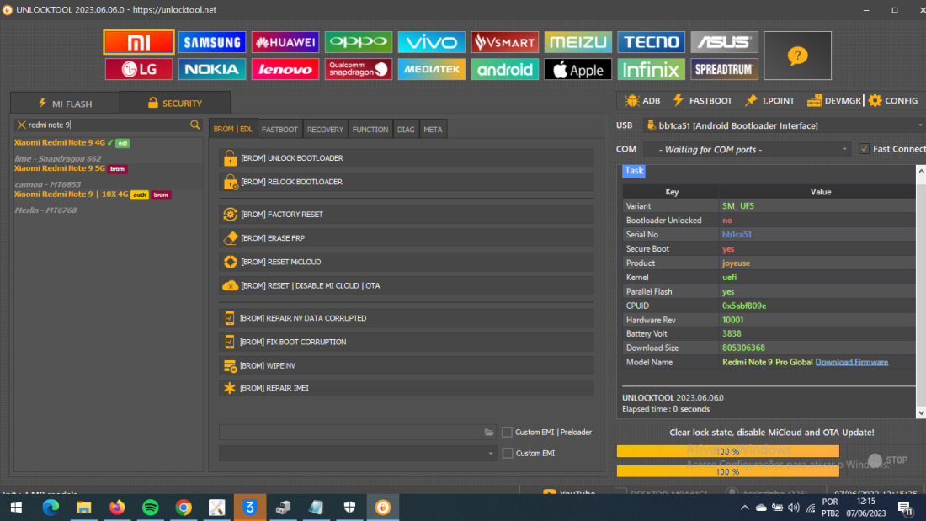Pick the Vivo brand logo
The width and height of the screenshot is (926, 521).
432,43
